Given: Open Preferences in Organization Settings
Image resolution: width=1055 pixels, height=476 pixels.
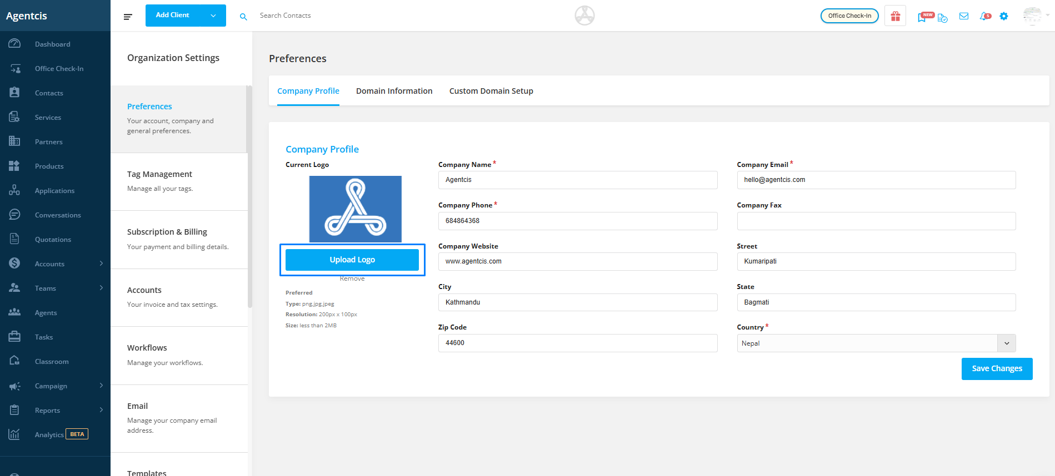Looking at the screenshot, I should click(179, 119).
